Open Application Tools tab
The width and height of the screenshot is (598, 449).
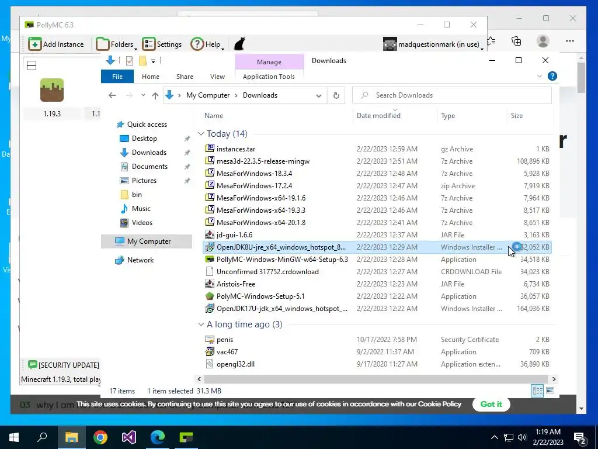(269, 77)
